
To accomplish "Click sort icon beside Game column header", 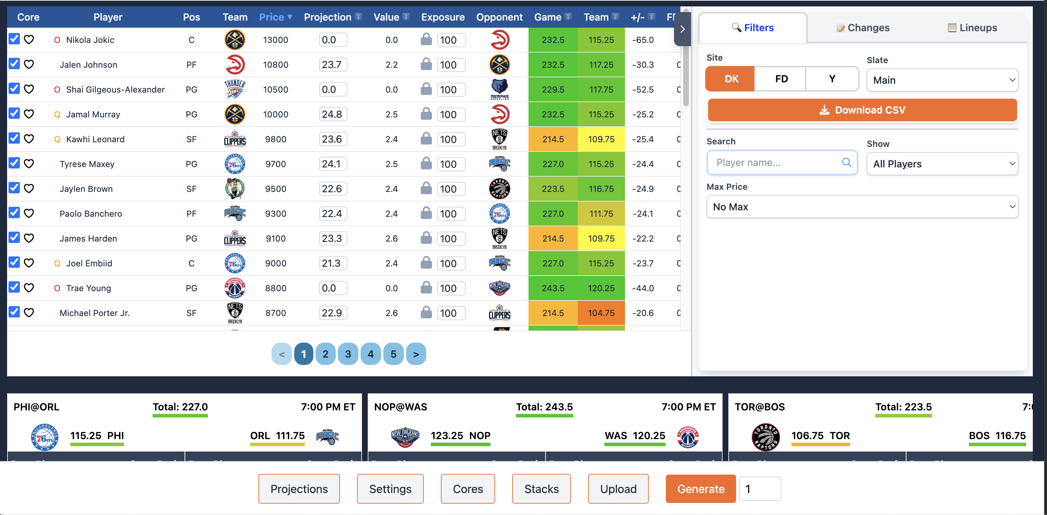I will pyautogui.click(x=568, y=17).
